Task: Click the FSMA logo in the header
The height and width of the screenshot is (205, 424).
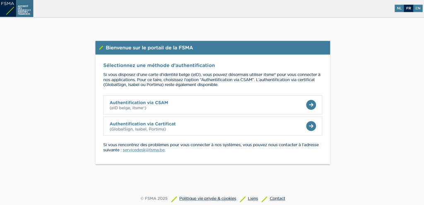Action: (17, 8)
